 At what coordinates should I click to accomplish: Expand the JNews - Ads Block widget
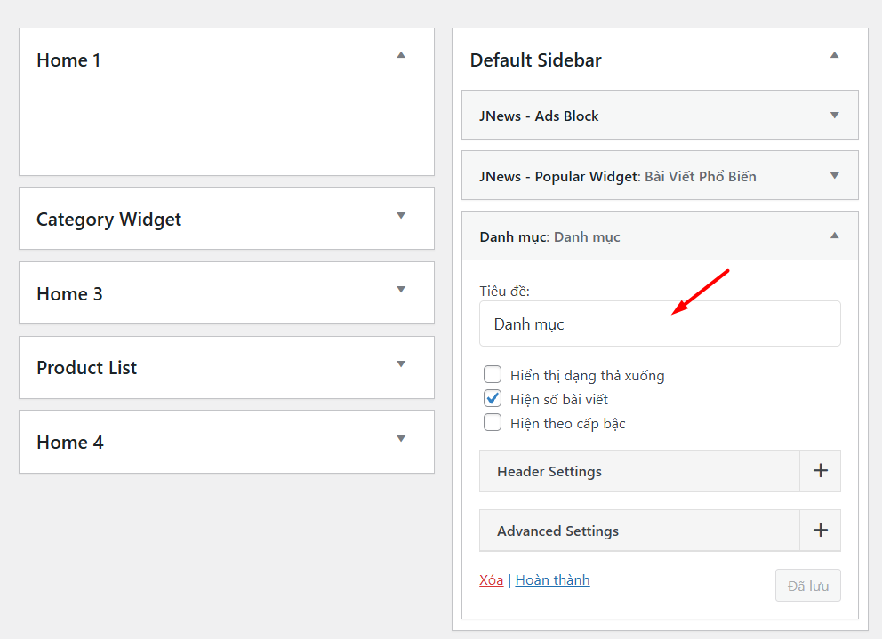pos(834,115)
